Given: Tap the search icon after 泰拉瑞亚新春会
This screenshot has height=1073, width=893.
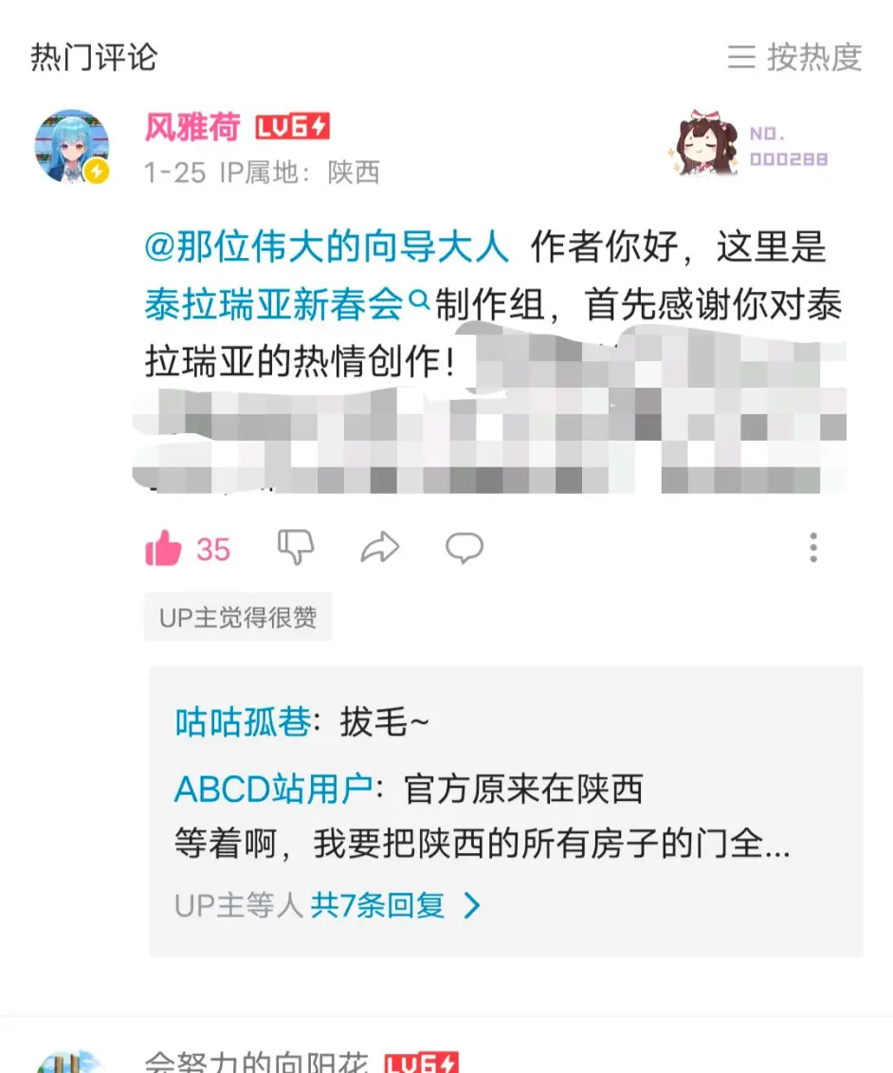Looking at the screenshot, I should click(419, 300).
